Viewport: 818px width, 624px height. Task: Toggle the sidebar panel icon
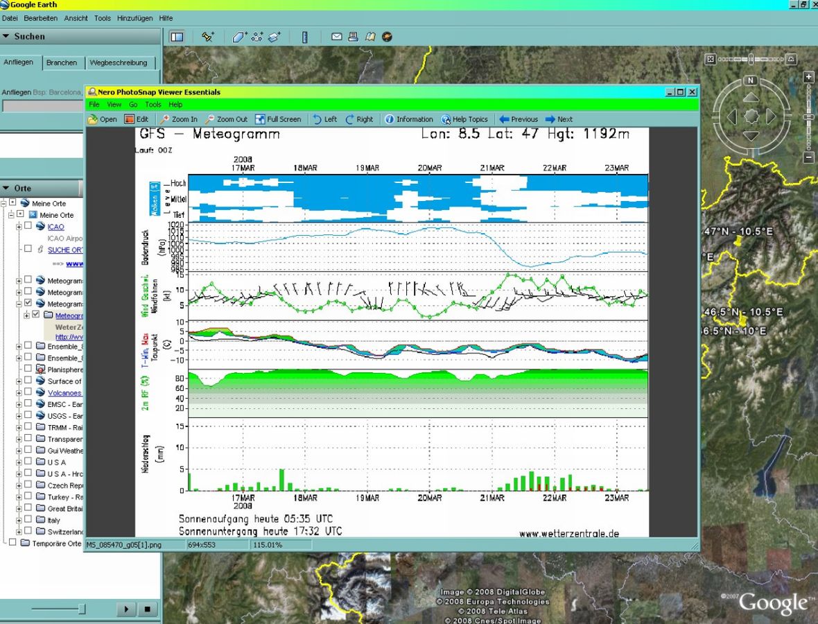click(x=177, y=37)
